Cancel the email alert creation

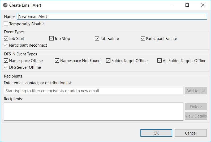click(191, 133)
